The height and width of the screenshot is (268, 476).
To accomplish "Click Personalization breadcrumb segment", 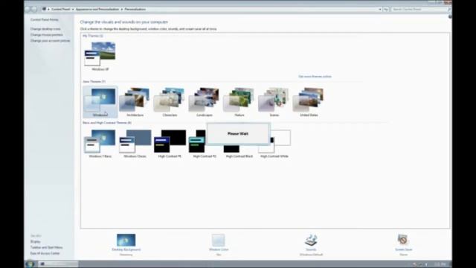I will (x=135, y=9).
